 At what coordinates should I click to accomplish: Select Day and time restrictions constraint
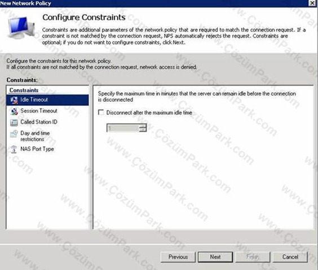point(35,136)
